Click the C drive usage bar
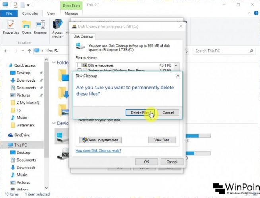Screen dimensions: 260x198 tap(198, 136)
